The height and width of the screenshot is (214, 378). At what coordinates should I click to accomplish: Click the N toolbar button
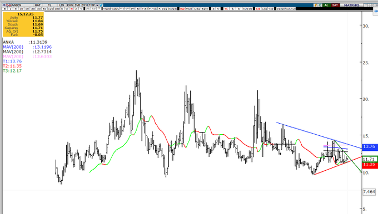click(x=218, y=9)
